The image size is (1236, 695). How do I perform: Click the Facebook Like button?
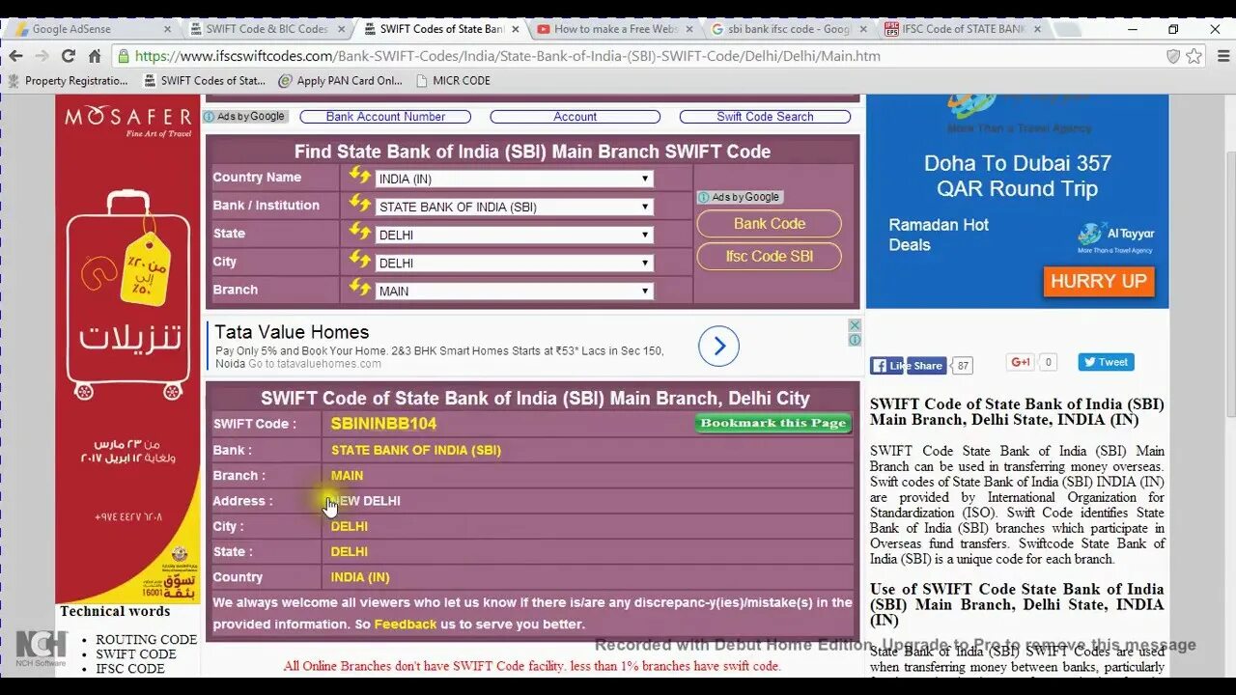(887, 366)
